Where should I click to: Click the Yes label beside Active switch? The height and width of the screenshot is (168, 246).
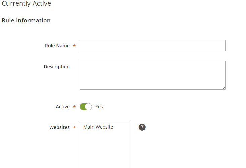[99, 107]
